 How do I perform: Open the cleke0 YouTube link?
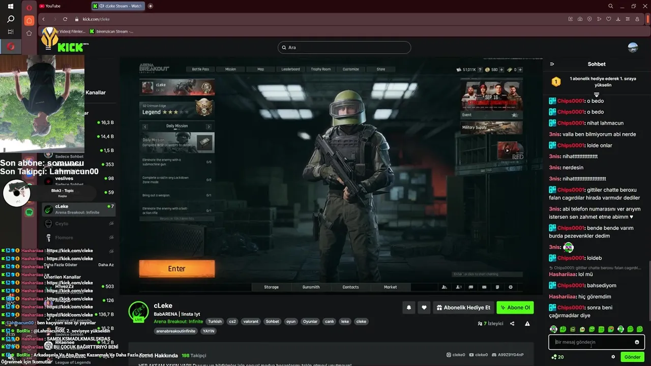pyautogui.click(x=478, y=355)
